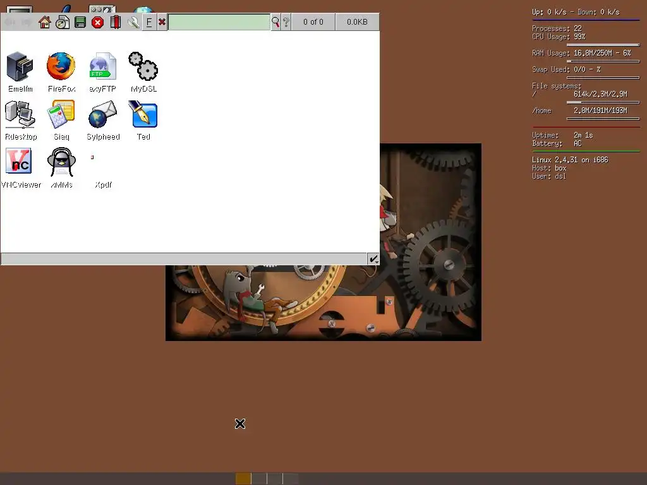This screenshot has height=485, width=647.
Task: Click the "0 of 0" image counter
Action: (x=313, y=22)
